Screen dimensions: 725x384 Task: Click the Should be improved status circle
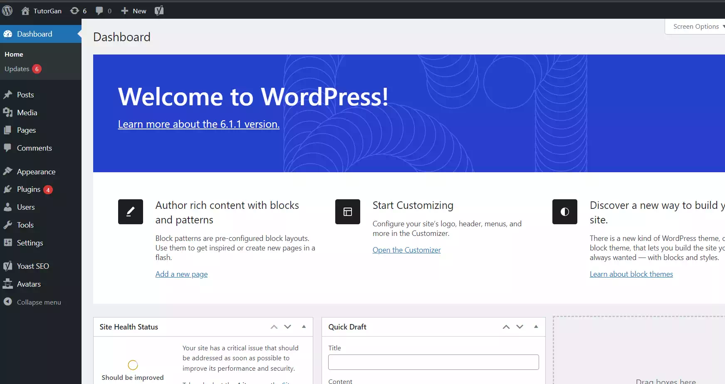click(133, 365)
